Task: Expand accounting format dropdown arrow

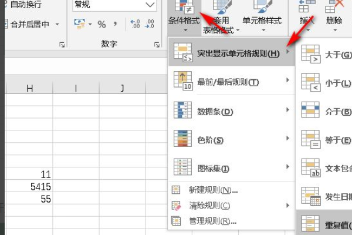Action: coord(90,24)
